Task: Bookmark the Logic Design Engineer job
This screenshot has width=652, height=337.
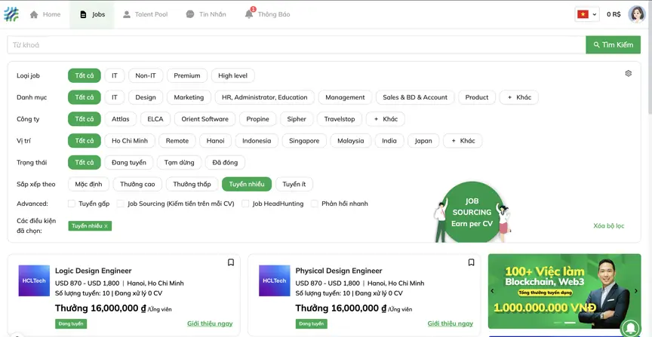Action: click(x=231, y=262)
